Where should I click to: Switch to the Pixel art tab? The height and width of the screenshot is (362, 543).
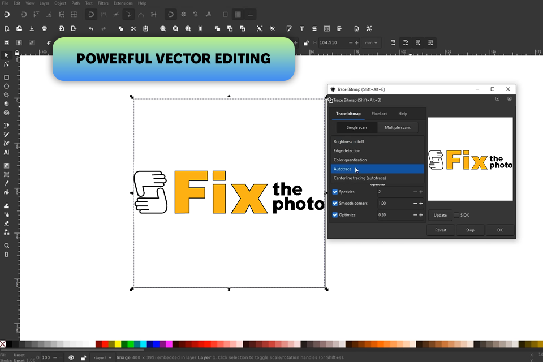pos(379,114)
